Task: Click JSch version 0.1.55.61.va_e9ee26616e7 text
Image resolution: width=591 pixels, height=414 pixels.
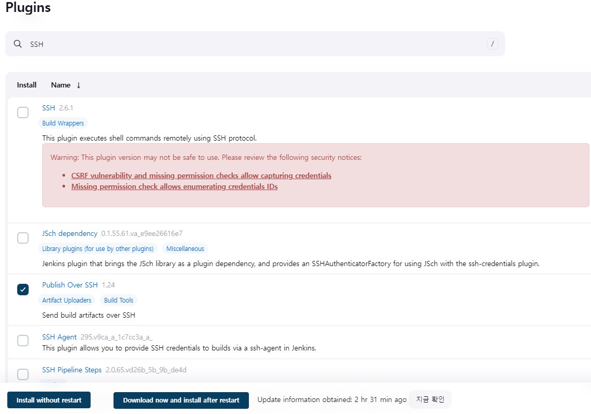Action: click(x=142, y=233)
